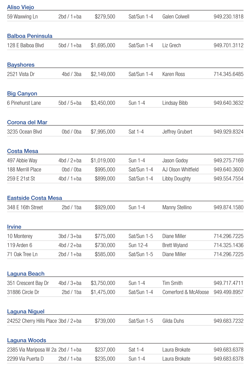Screen dimensions: 251x370
Task: Open the Laguna Woods section link
Action: 26,340
